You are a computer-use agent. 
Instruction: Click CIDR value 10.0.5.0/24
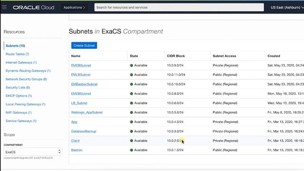pyautogui.click(x=175, y=113)
